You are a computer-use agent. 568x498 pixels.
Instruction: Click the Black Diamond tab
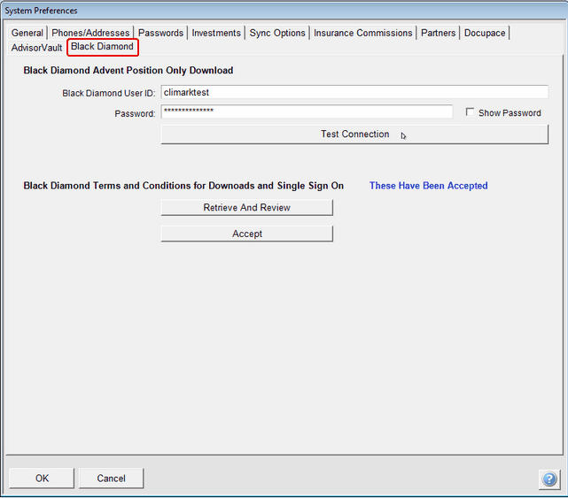click(103, 47)
